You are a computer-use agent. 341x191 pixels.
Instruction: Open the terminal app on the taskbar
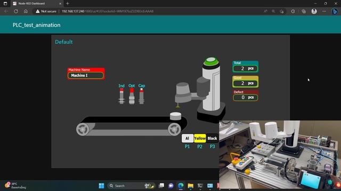(200, 186)
